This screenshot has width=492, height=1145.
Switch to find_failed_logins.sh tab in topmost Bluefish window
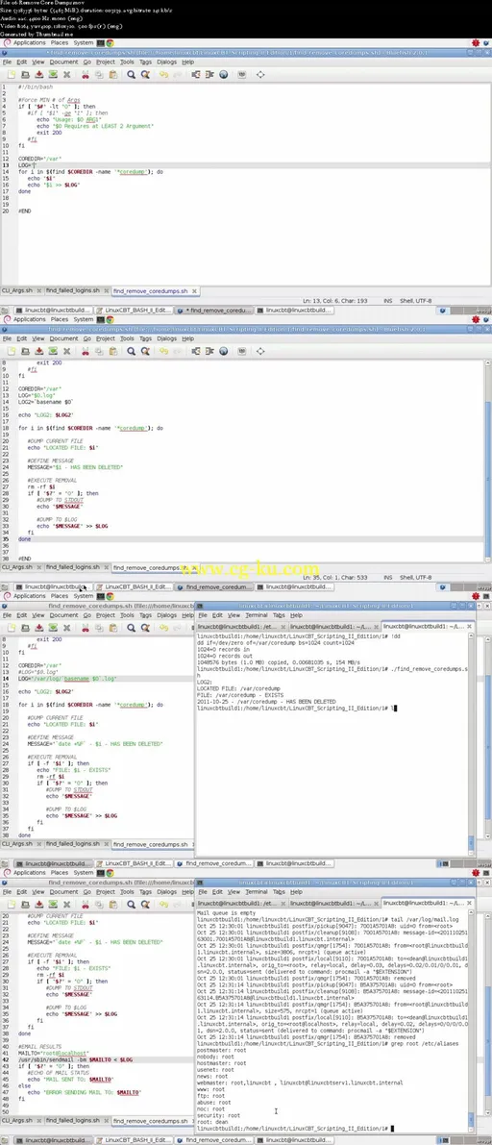pyautogui.click(x=73, y=290)
